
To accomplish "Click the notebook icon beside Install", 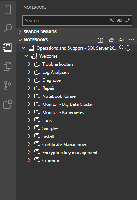I will [x=37, y=136].
